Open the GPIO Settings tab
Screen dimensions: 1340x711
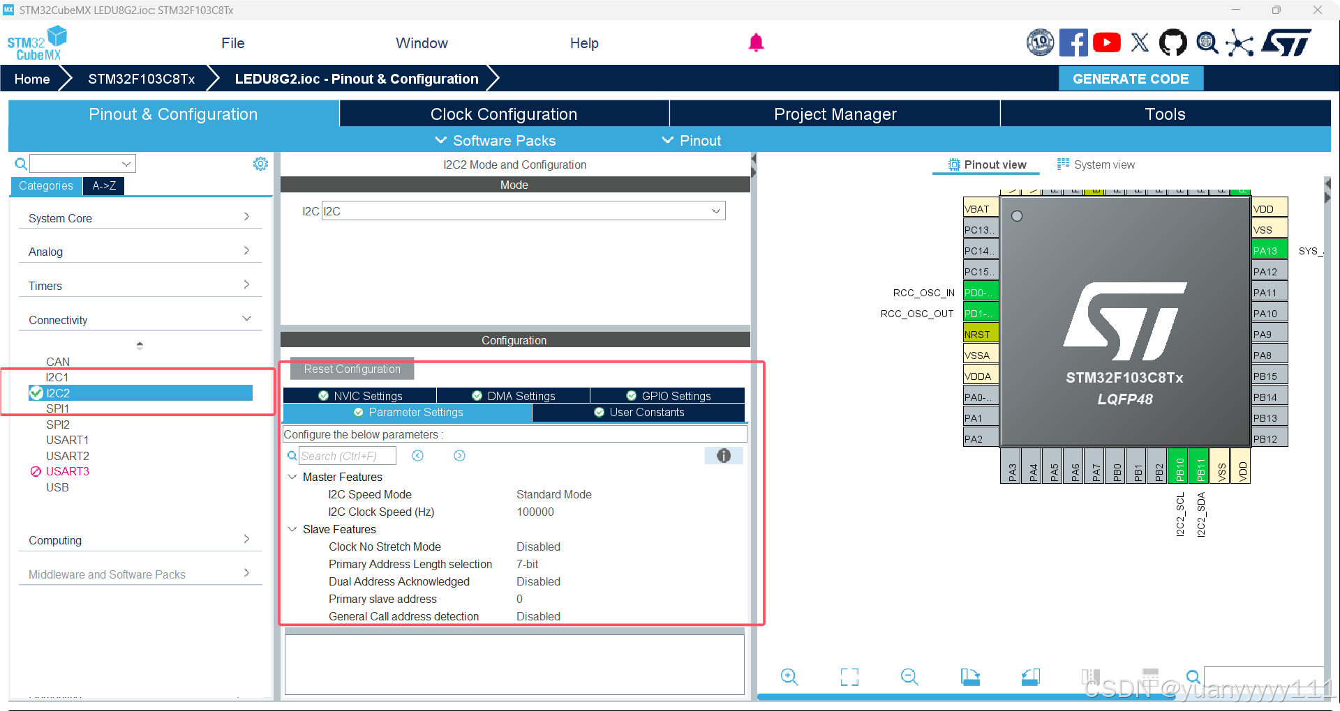click(x=668, y=396)
